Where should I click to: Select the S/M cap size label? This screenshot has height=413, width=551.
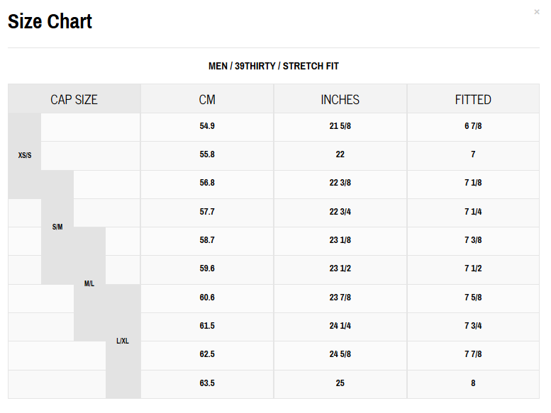coord(57,227)
